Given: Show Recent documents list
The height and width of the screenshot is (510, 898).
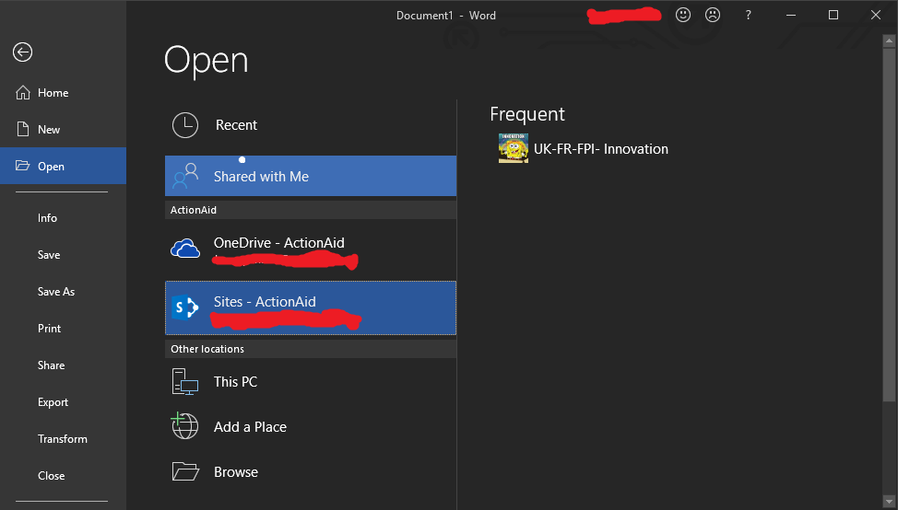Looking at the screenshot, I should point(311,125).
